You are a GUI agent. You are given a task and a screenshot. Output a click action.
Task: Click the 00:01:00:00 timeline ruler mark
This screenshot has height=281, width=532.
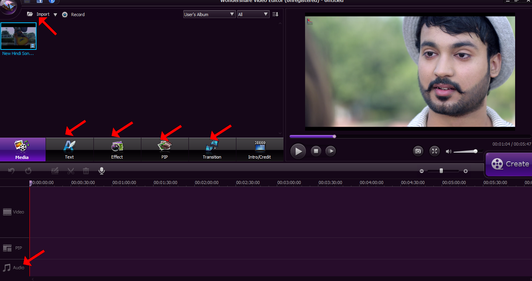coord(124,182)
